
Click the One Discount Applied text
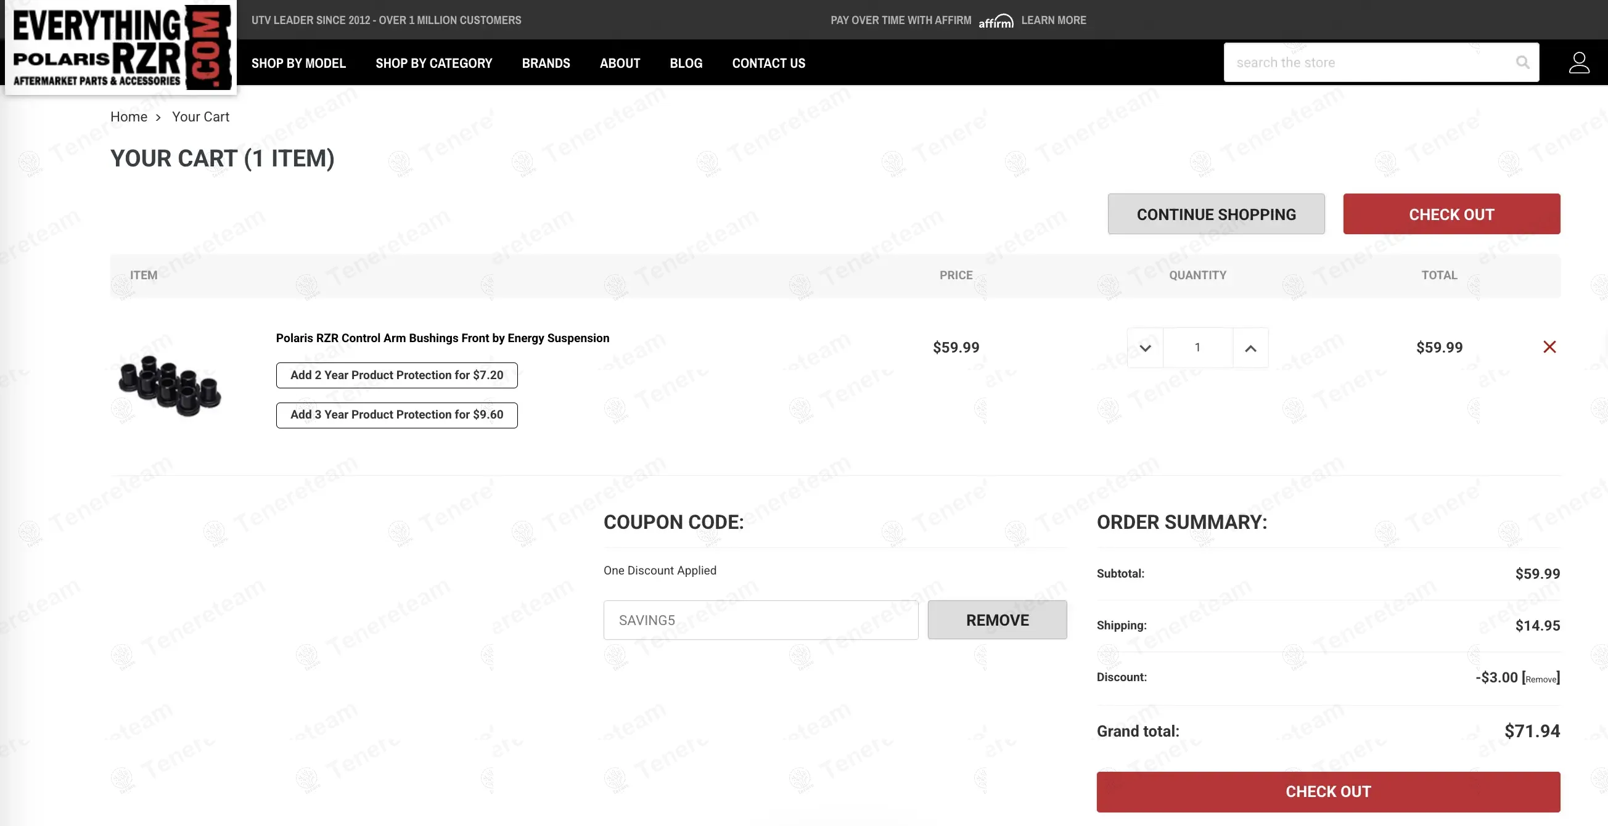coord(660,570)
